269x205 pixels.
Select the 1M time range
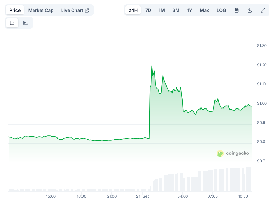pos(162,10)
